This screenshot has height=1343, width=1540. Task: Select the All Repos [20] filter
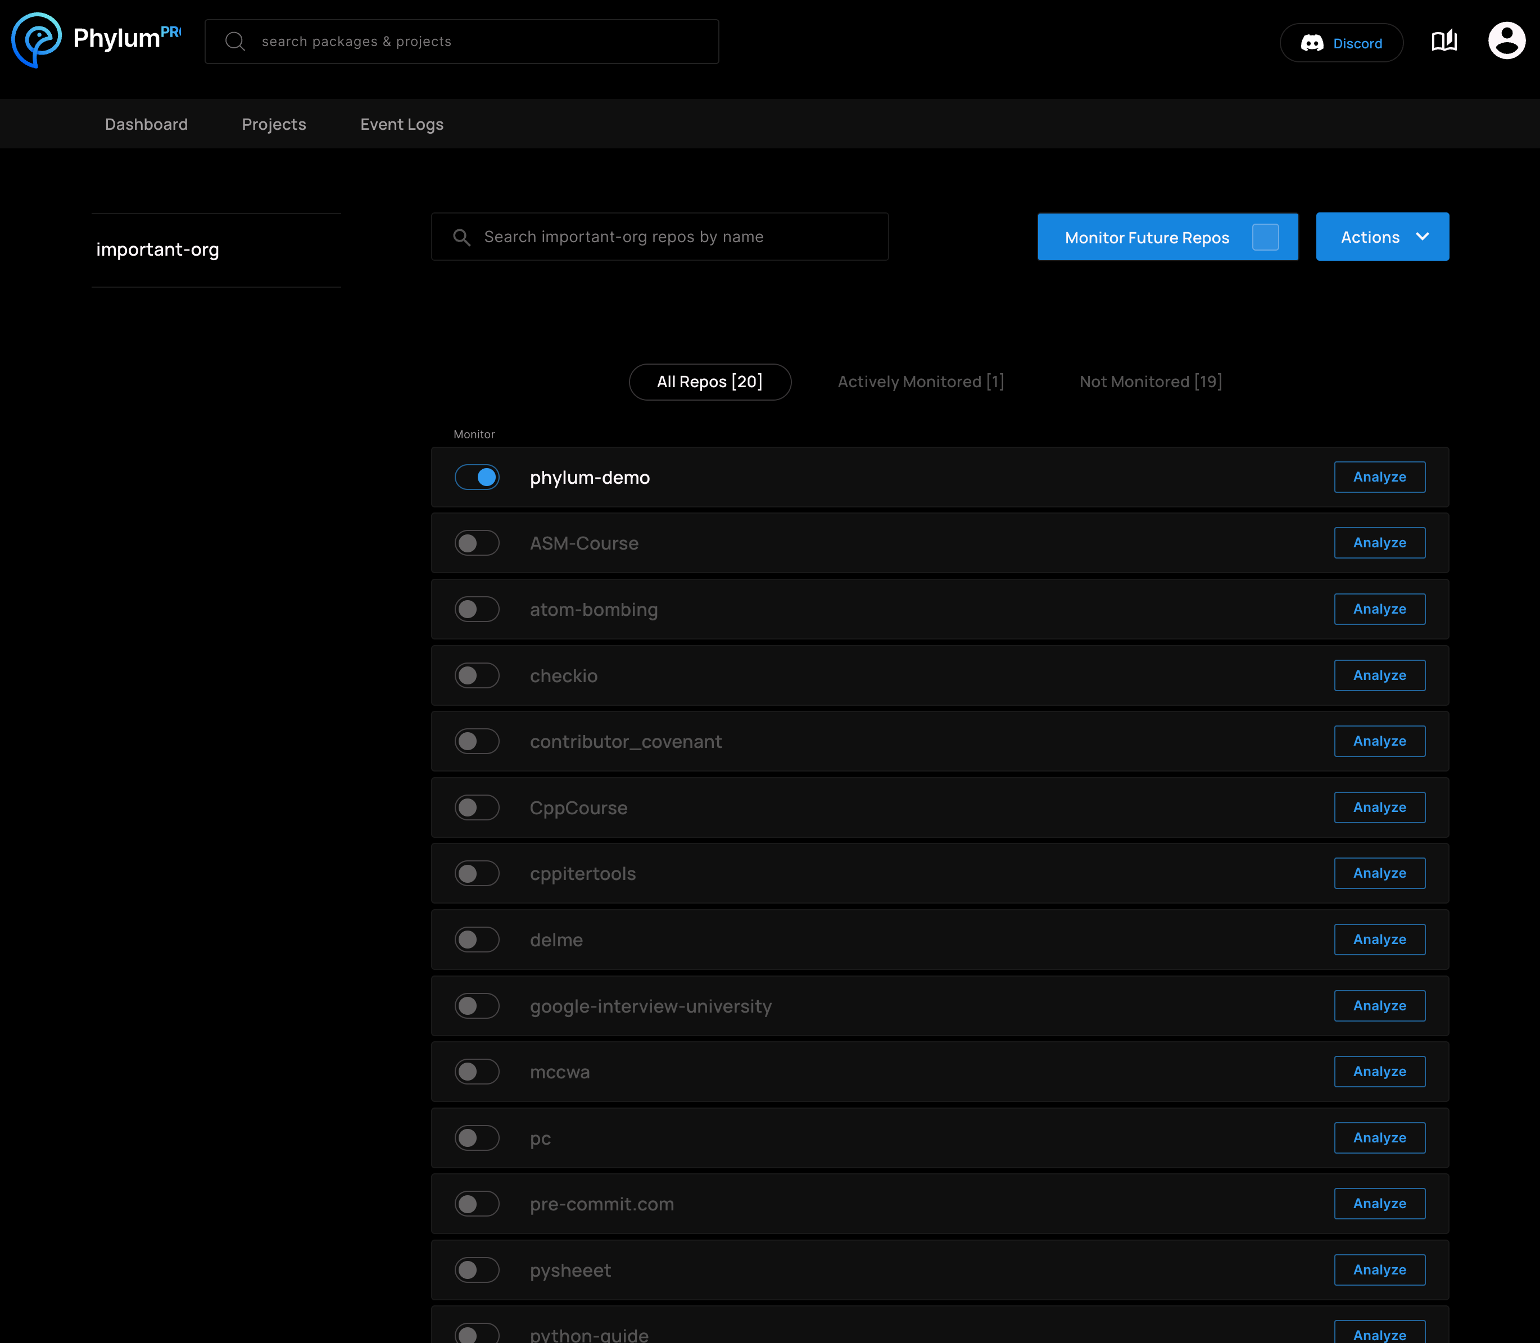710,382
